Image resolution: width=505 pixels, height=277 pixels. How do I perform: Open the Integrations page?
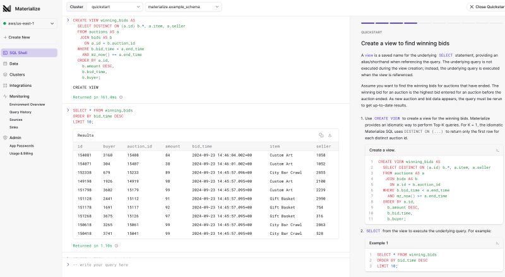coord(20,86)
